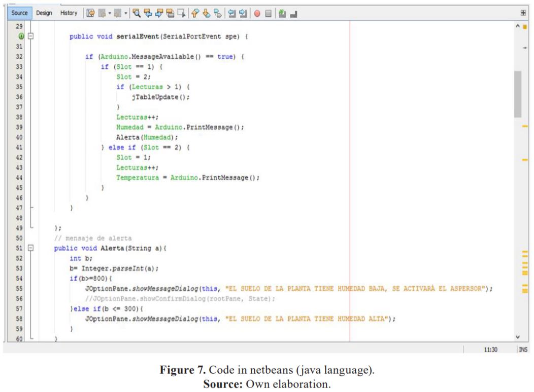The image size is (534, 392).
Task: Switch to the Design view tab
Action: [44, 13]
